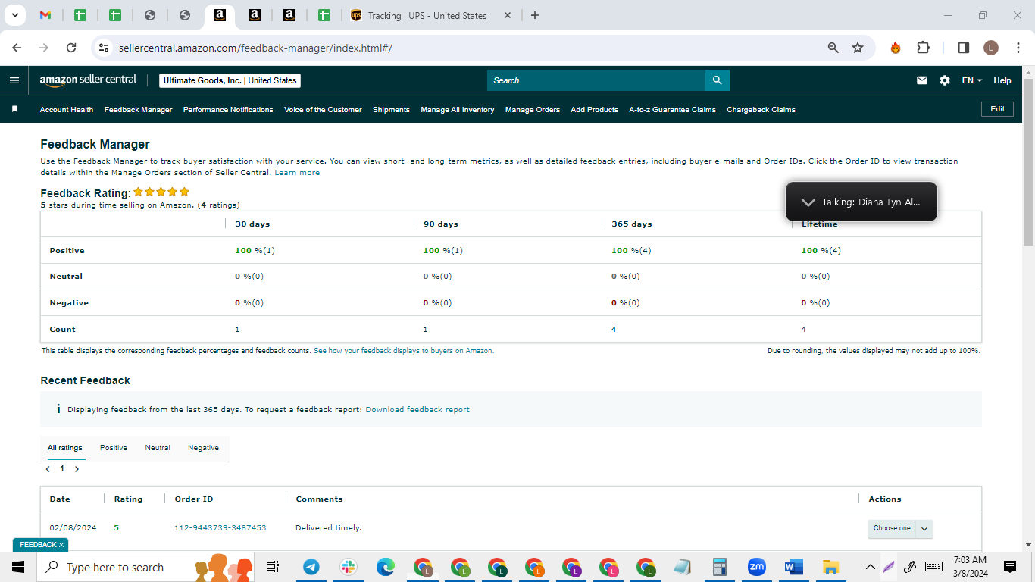This screenshot has height=582, width=1035.
Task: Open the Calculator from the taskbar
Action: (720, 567)
